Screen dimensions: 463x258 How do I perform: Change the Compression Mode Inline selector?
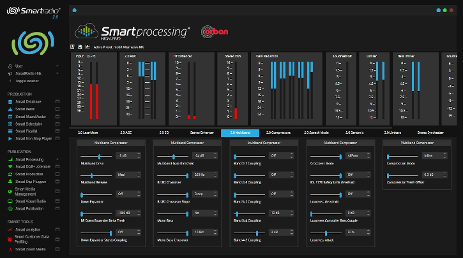pos(435,155)
